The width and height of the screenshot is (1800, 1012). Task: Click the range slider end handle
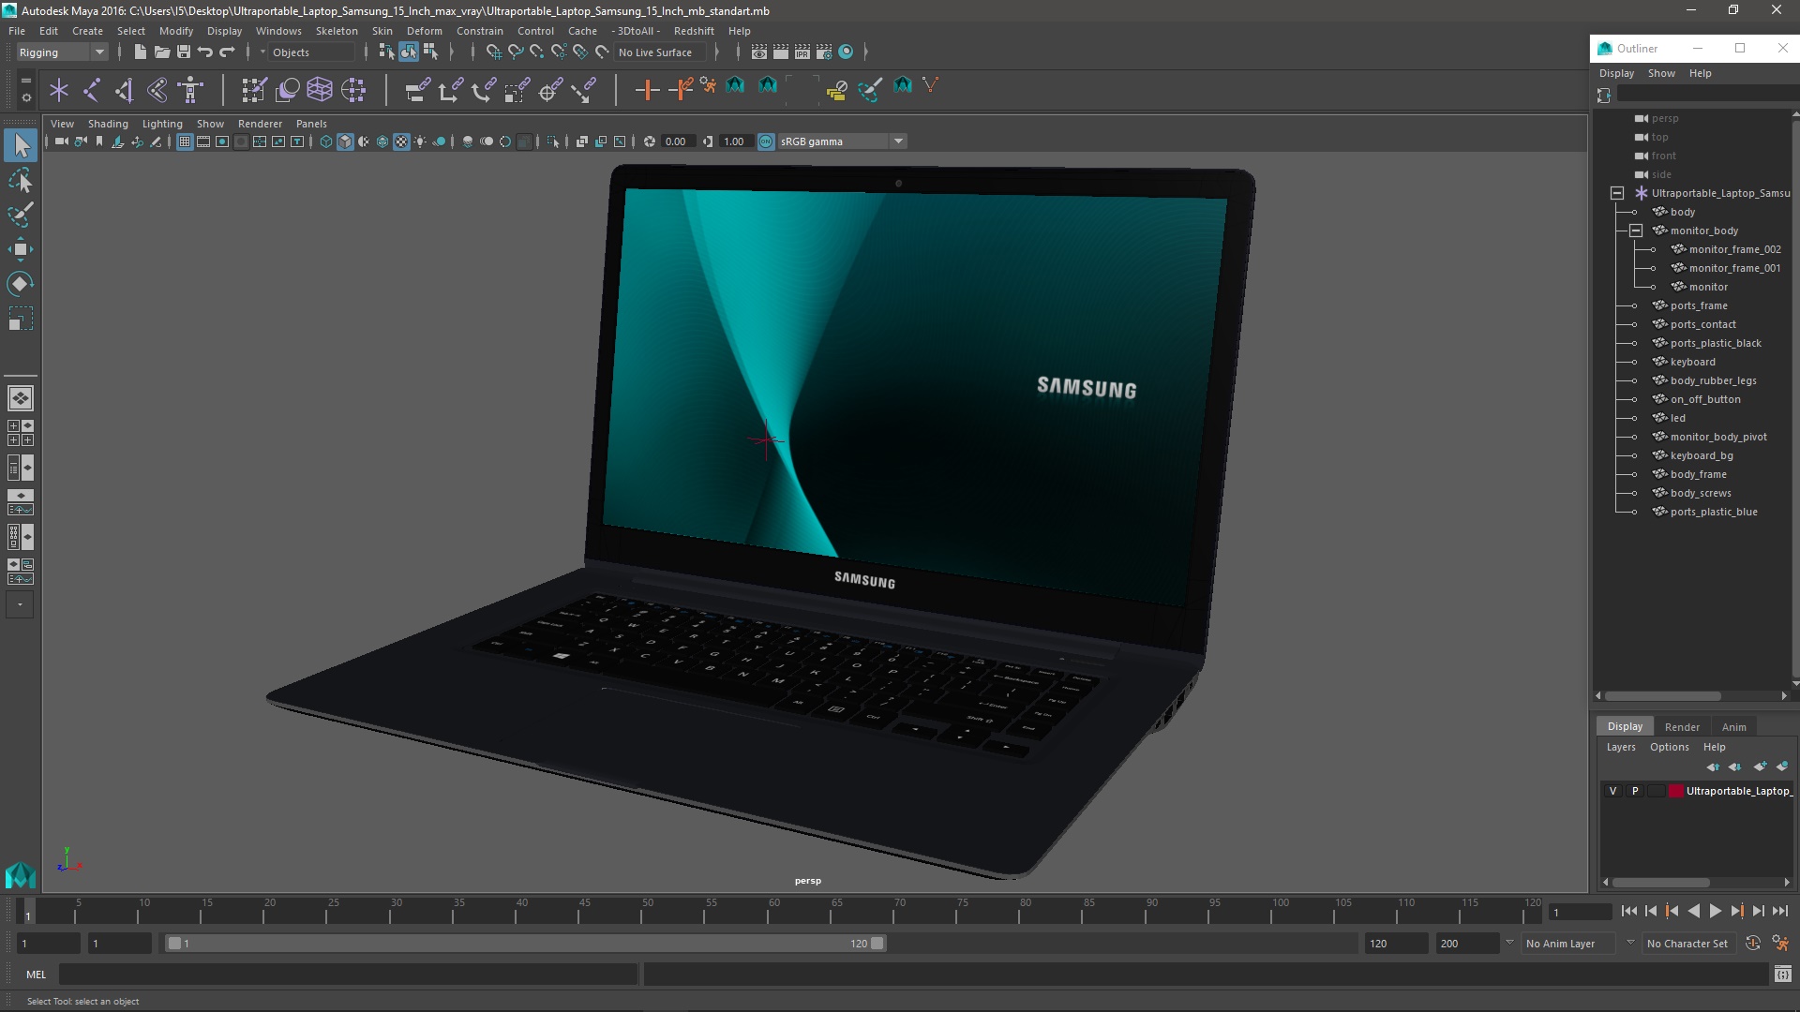pyautogui.click(x=877, y=944)
